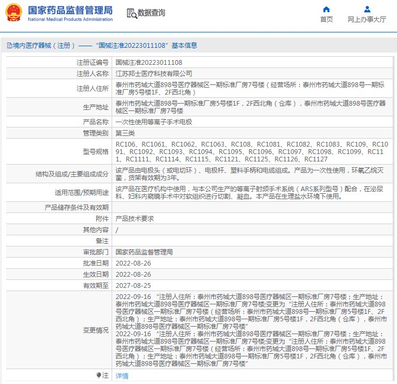397x384 pixels.
Task: Open the 详情 link
Action: [122, 376]
